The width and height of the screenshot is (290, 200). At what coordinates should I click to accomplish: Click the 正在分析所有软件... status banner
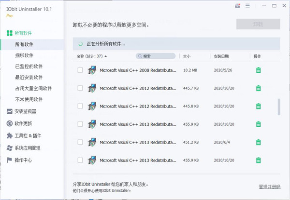tap(176, 44)
